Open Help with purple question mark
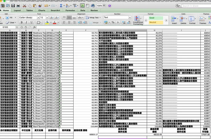The width and height of the screenshot is (211, 139). coord(109,6)
